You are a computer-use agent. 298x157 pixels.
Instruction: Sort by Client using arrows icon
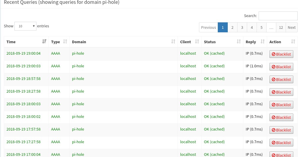(197, 42)
